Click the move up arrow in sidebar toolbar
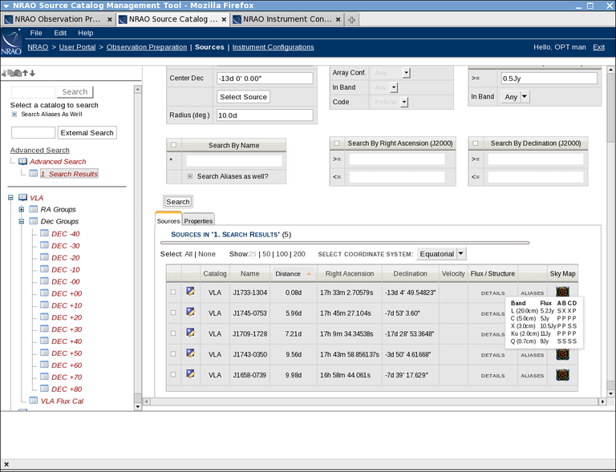The image size is (616, 472). 25,73
